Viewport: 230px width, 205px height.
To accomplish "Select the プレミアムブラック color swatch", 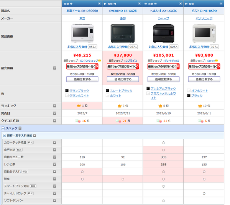I will [148, 88].
